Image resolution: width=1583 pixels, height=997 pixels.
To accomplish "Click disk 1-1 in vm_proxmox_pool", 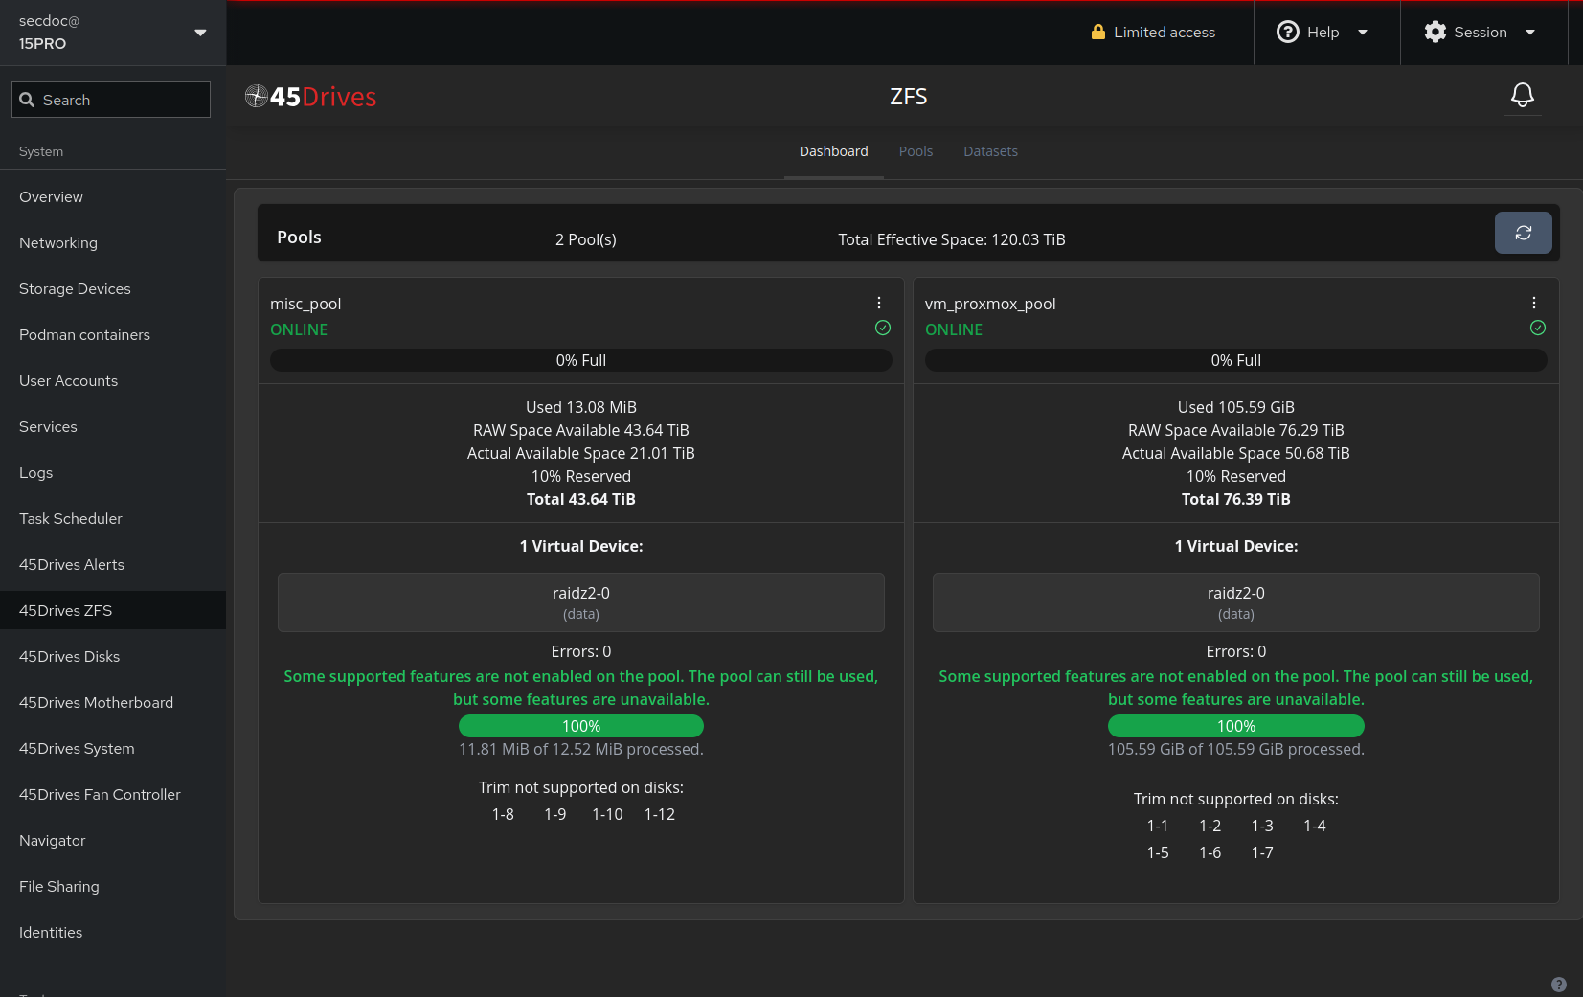I will [1158, 826].
